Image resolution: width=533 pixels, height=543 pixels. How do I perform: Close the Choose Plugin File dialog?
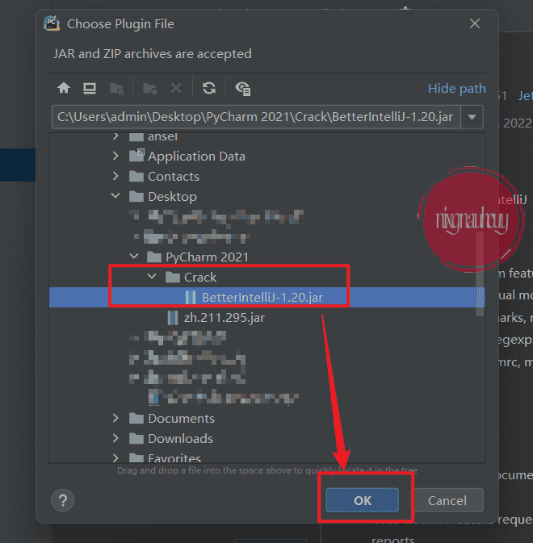pos(474,23)
